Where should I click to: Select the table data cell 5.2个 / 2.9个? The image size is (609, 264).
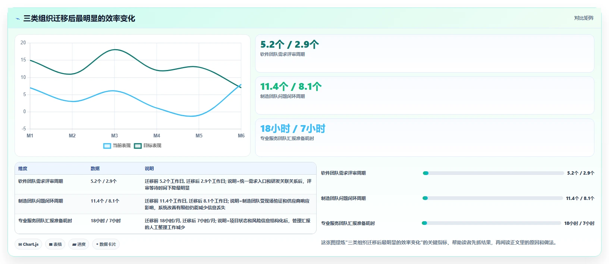coord(104,181)
